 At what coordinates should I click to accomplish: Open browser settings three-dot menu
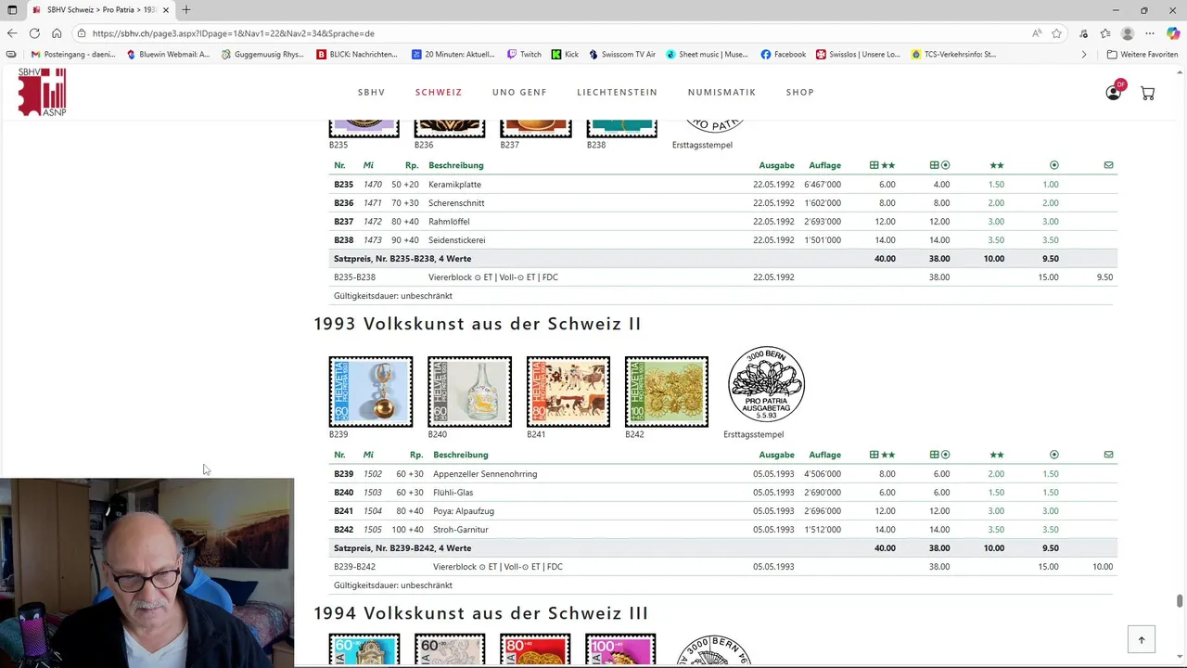click(1150, 33)
